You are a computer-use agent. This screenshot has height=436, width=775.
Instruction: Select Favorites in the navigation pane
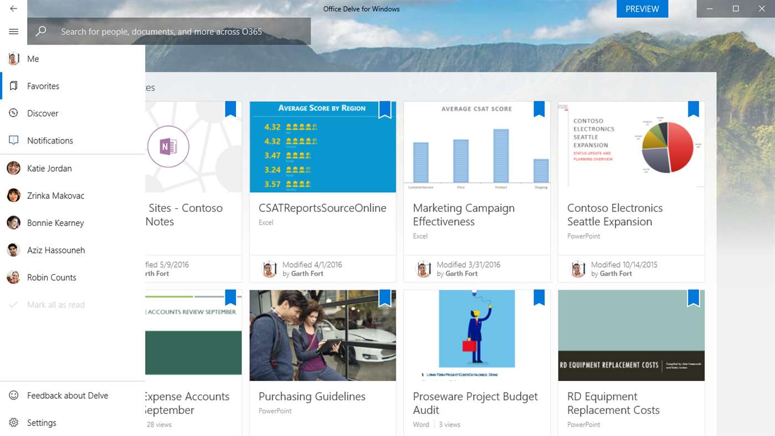tap(73, 86)
